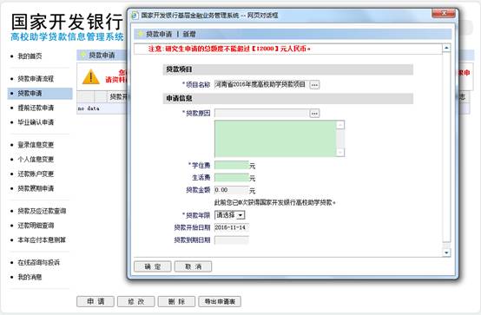Screen dimensions: 481x315
Task: Open 贷款原因 browse ellipsis button
Action: point(314,114)
